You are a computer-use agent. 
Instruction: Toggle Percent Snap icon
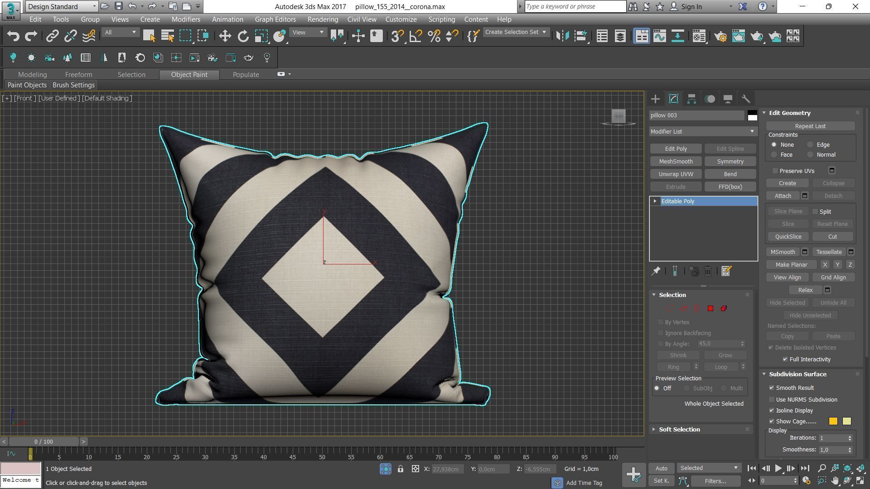(x=434, y=36)
